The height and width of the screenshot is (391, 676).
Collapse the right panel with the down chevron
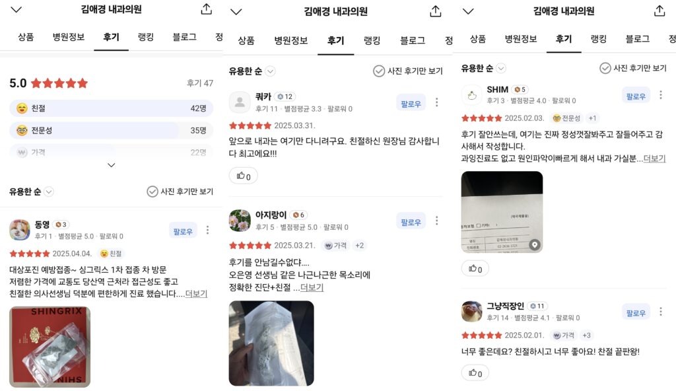point(468,11)
